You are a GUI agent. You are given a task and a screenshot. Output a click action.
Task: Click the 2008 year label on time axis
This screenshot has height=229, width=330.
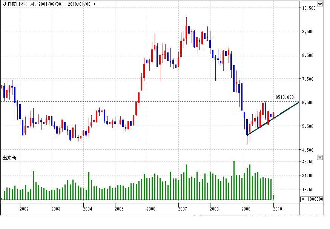point(214,209)
